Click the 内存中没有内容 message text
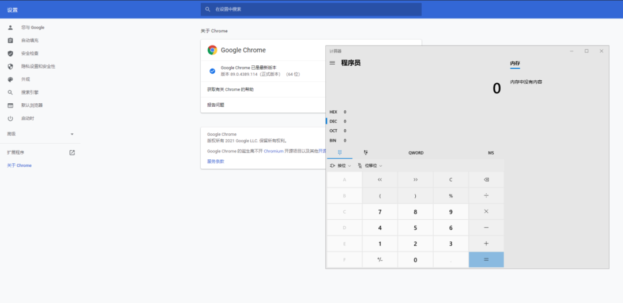Image resolution: width=623 pixels, height=303 pixels. click(x=526, y=82)
